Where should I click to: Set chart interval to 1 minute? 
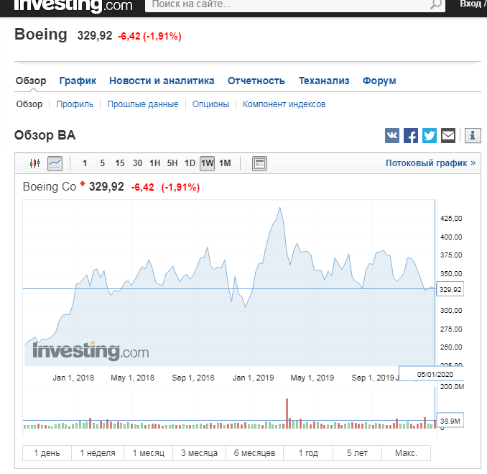(85, 163)
